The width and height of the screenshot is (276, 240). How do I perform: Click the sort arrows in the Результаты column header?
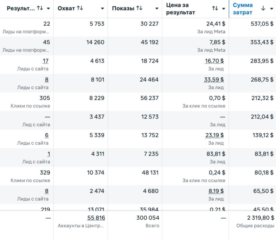[x=40, y=8]
